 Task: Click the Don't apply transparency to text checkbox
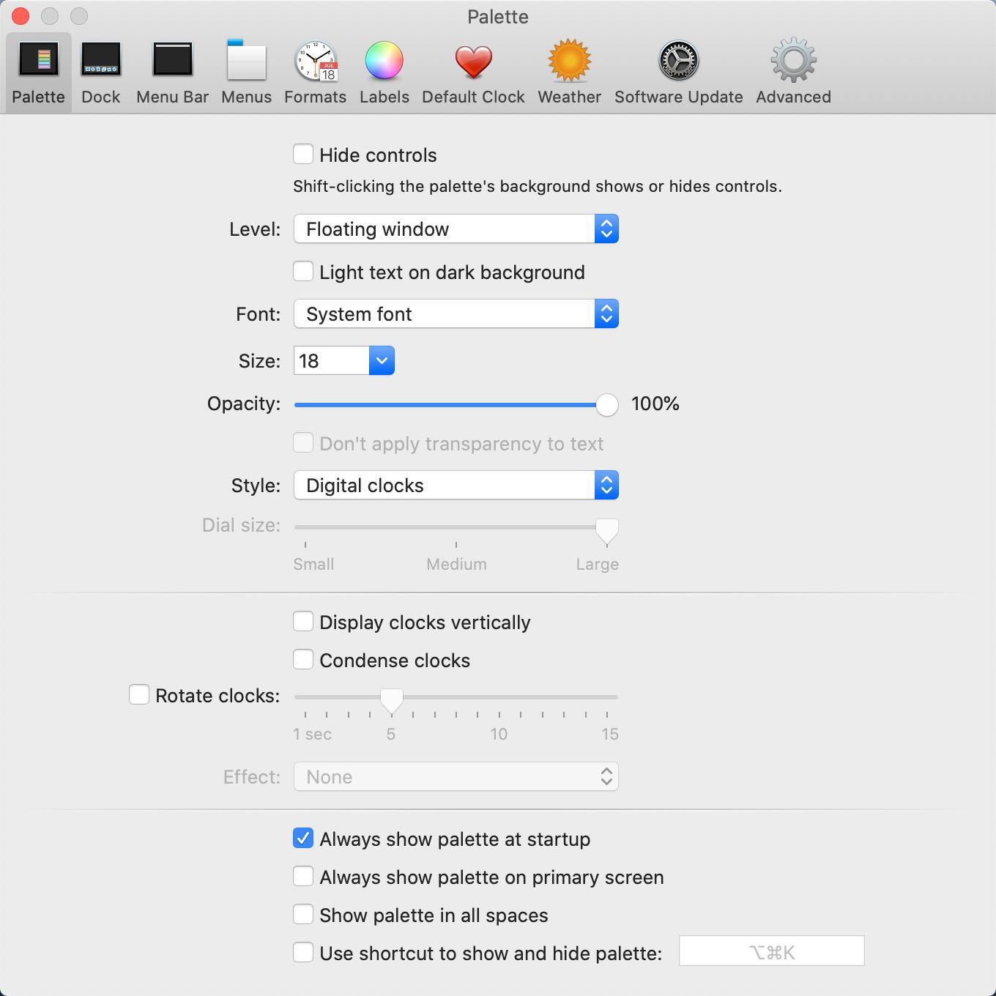click(x=303, y=443)
